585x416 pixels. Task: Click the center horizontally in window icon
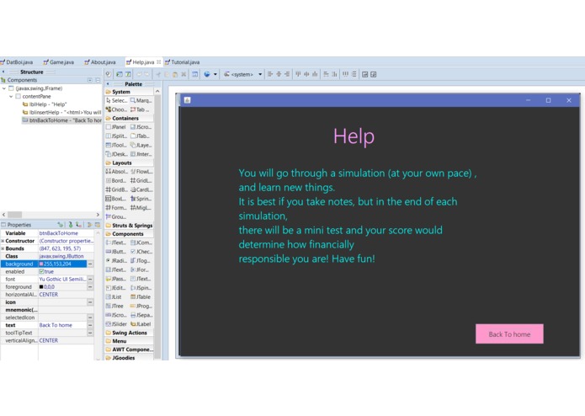[365, 74]
